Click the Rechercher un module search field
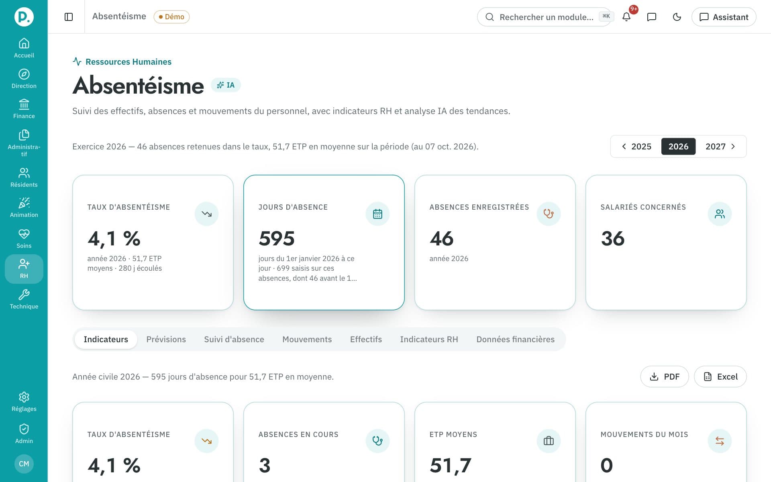771x482 pixels. tap(544, 17)
